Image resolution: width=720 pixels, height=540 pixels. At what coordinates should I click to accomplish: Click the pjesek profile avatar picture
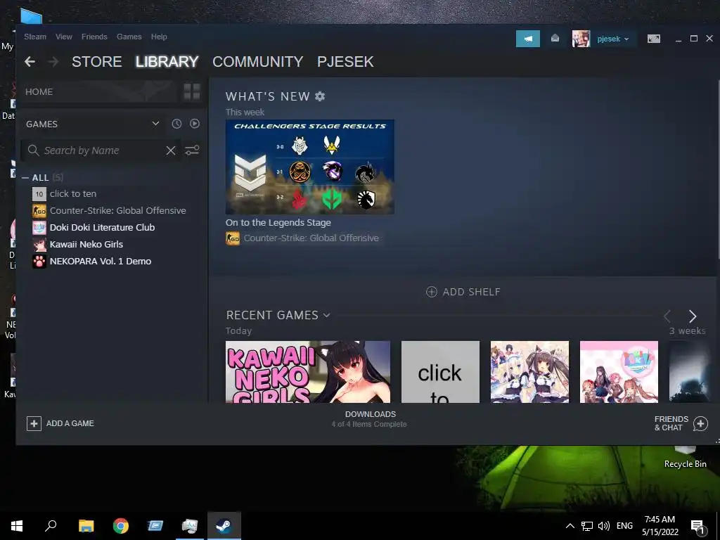pyautogui.click(x=581, y=39)
